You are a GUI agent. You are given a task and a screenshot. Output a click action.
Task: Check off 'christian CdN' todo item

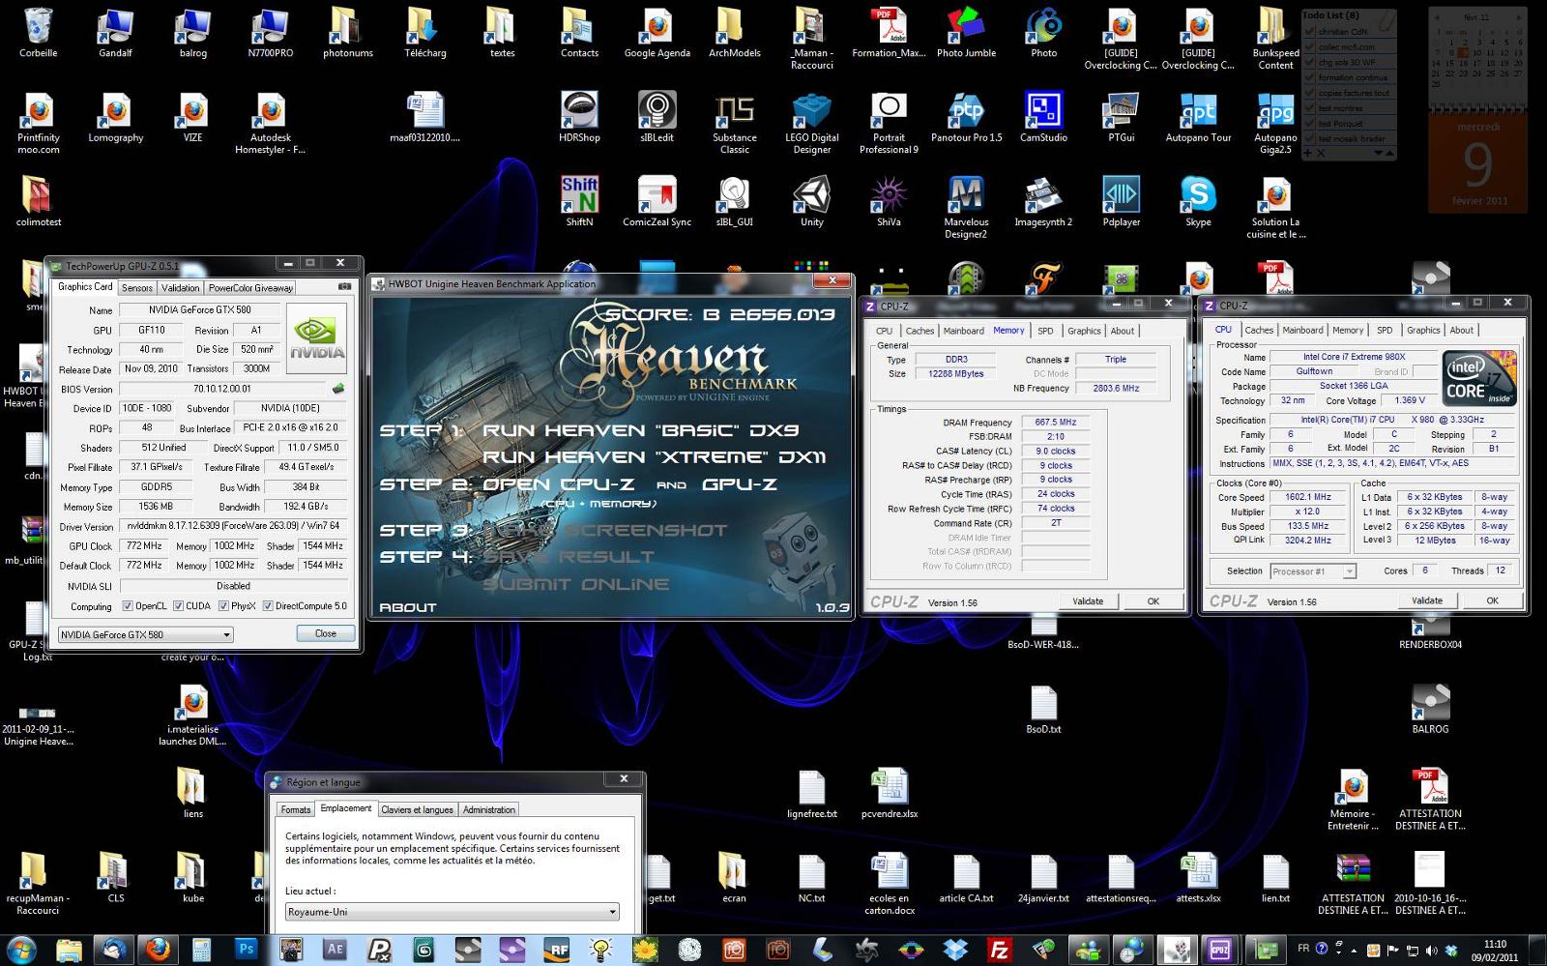1309,32
